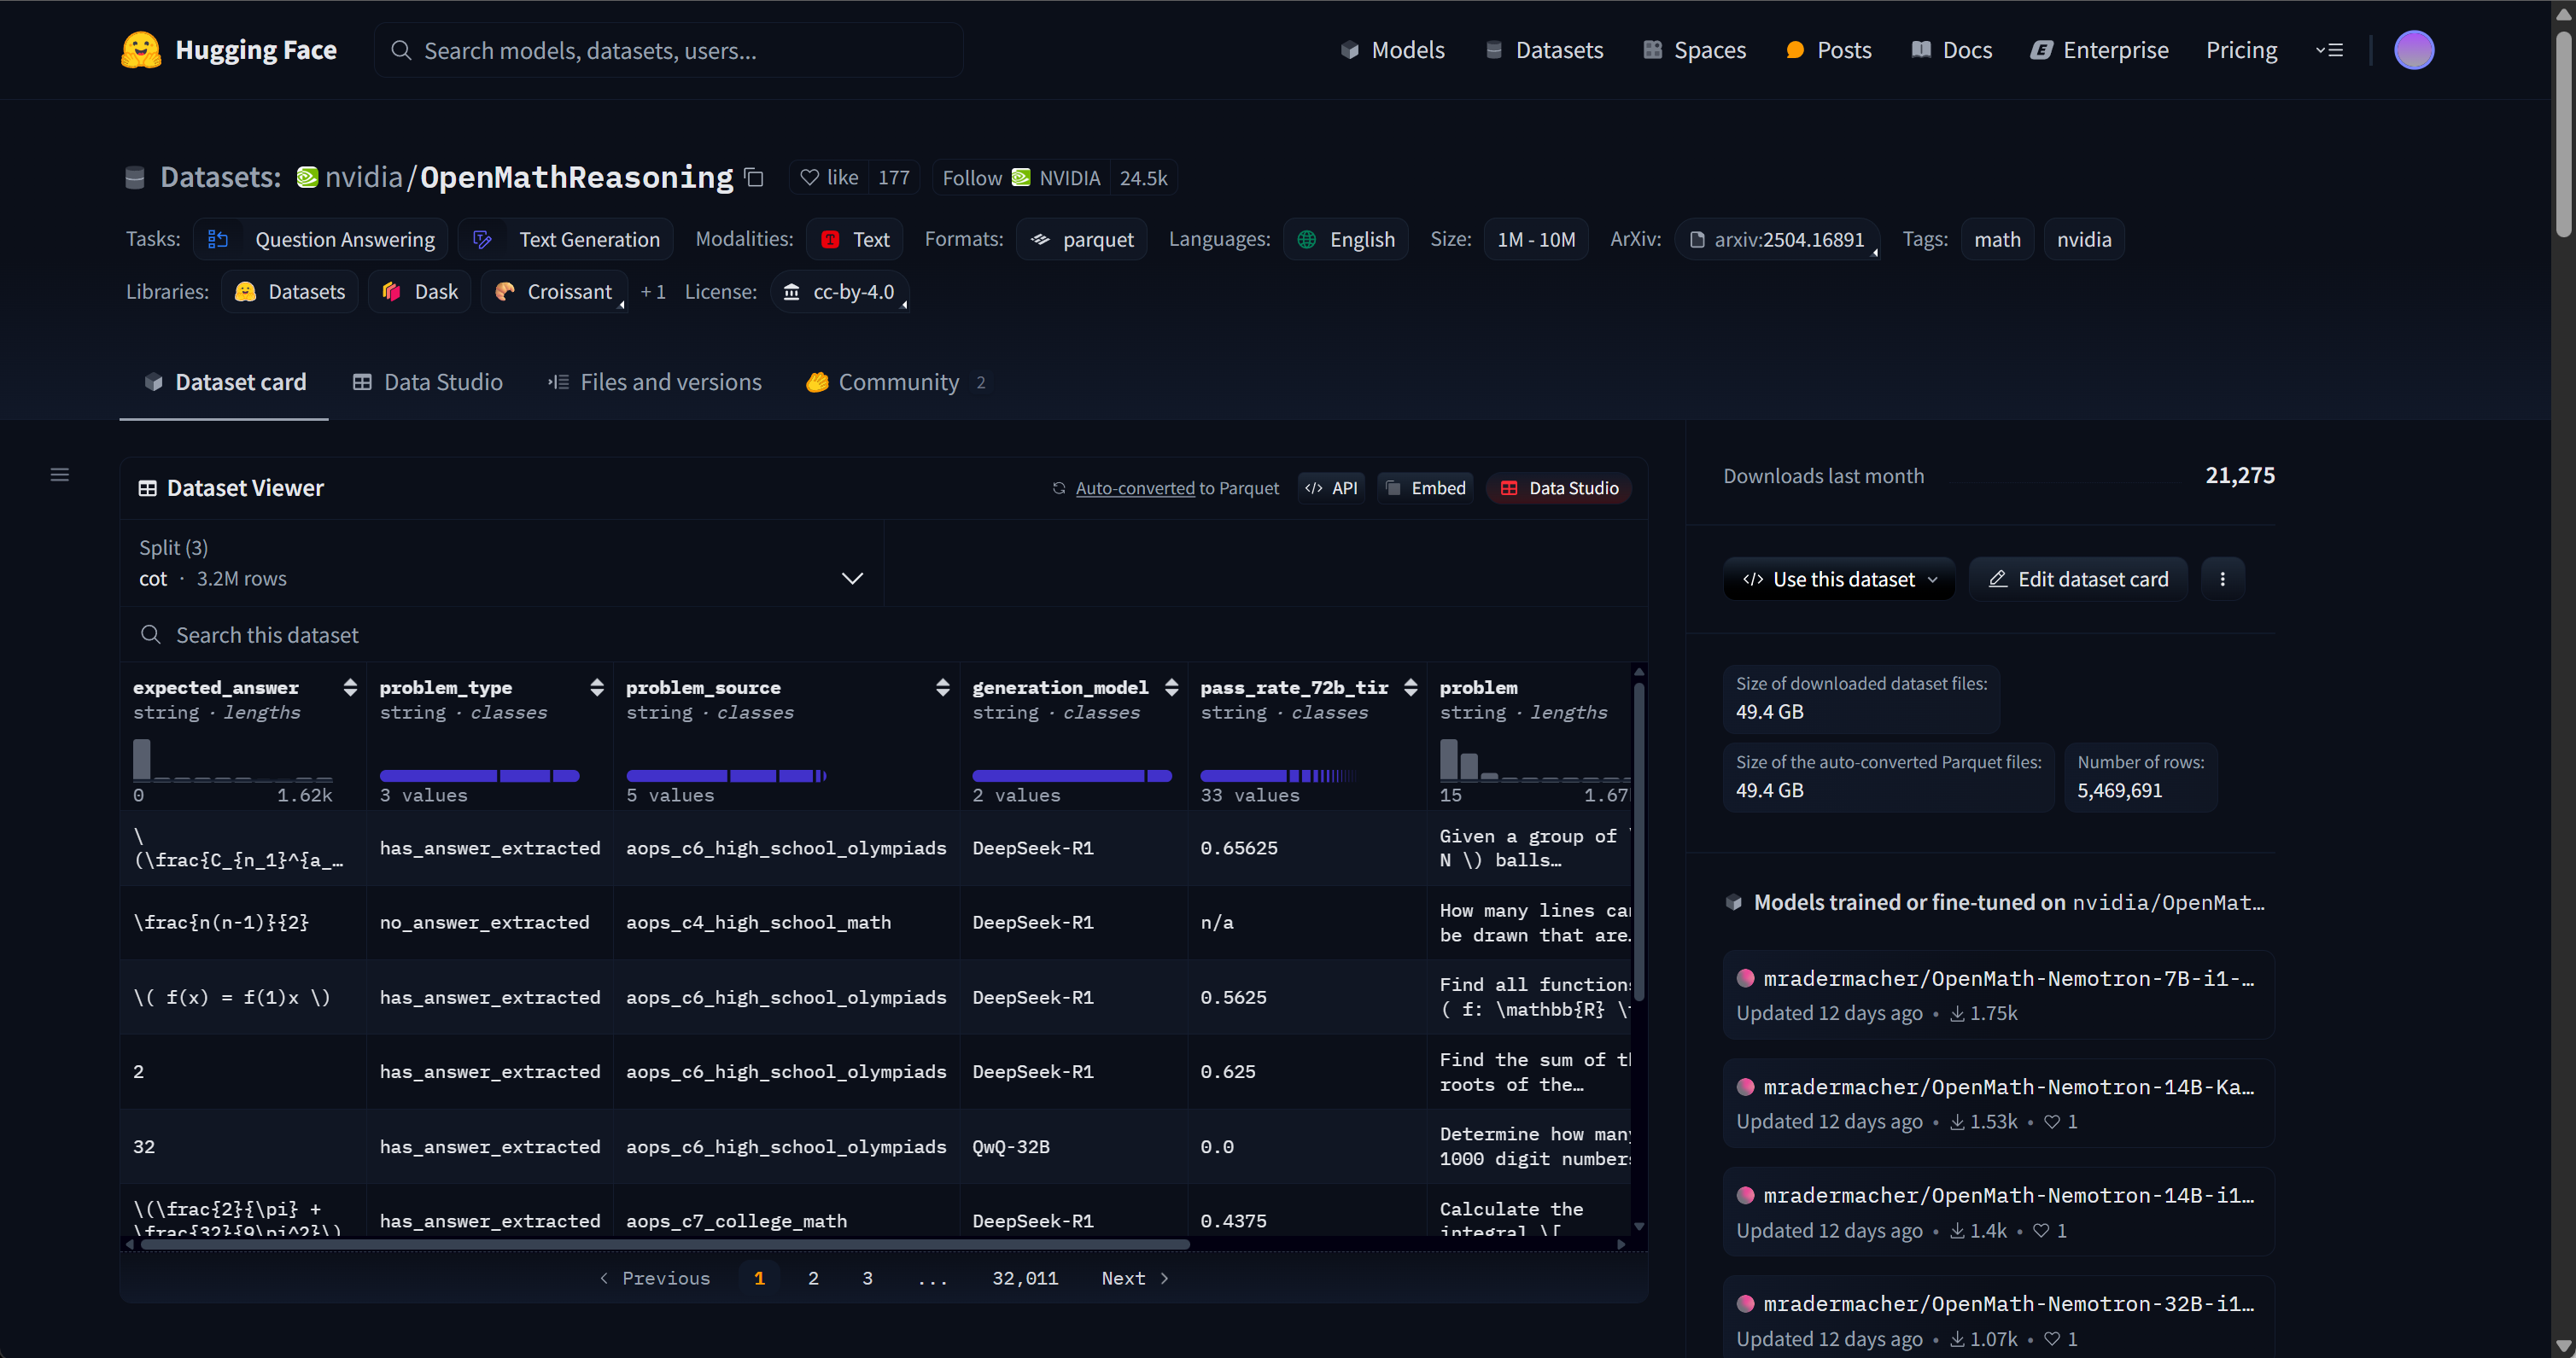Copy the dataset name with the copy icon
2576x1358 pixels.
tap(755, 178)
